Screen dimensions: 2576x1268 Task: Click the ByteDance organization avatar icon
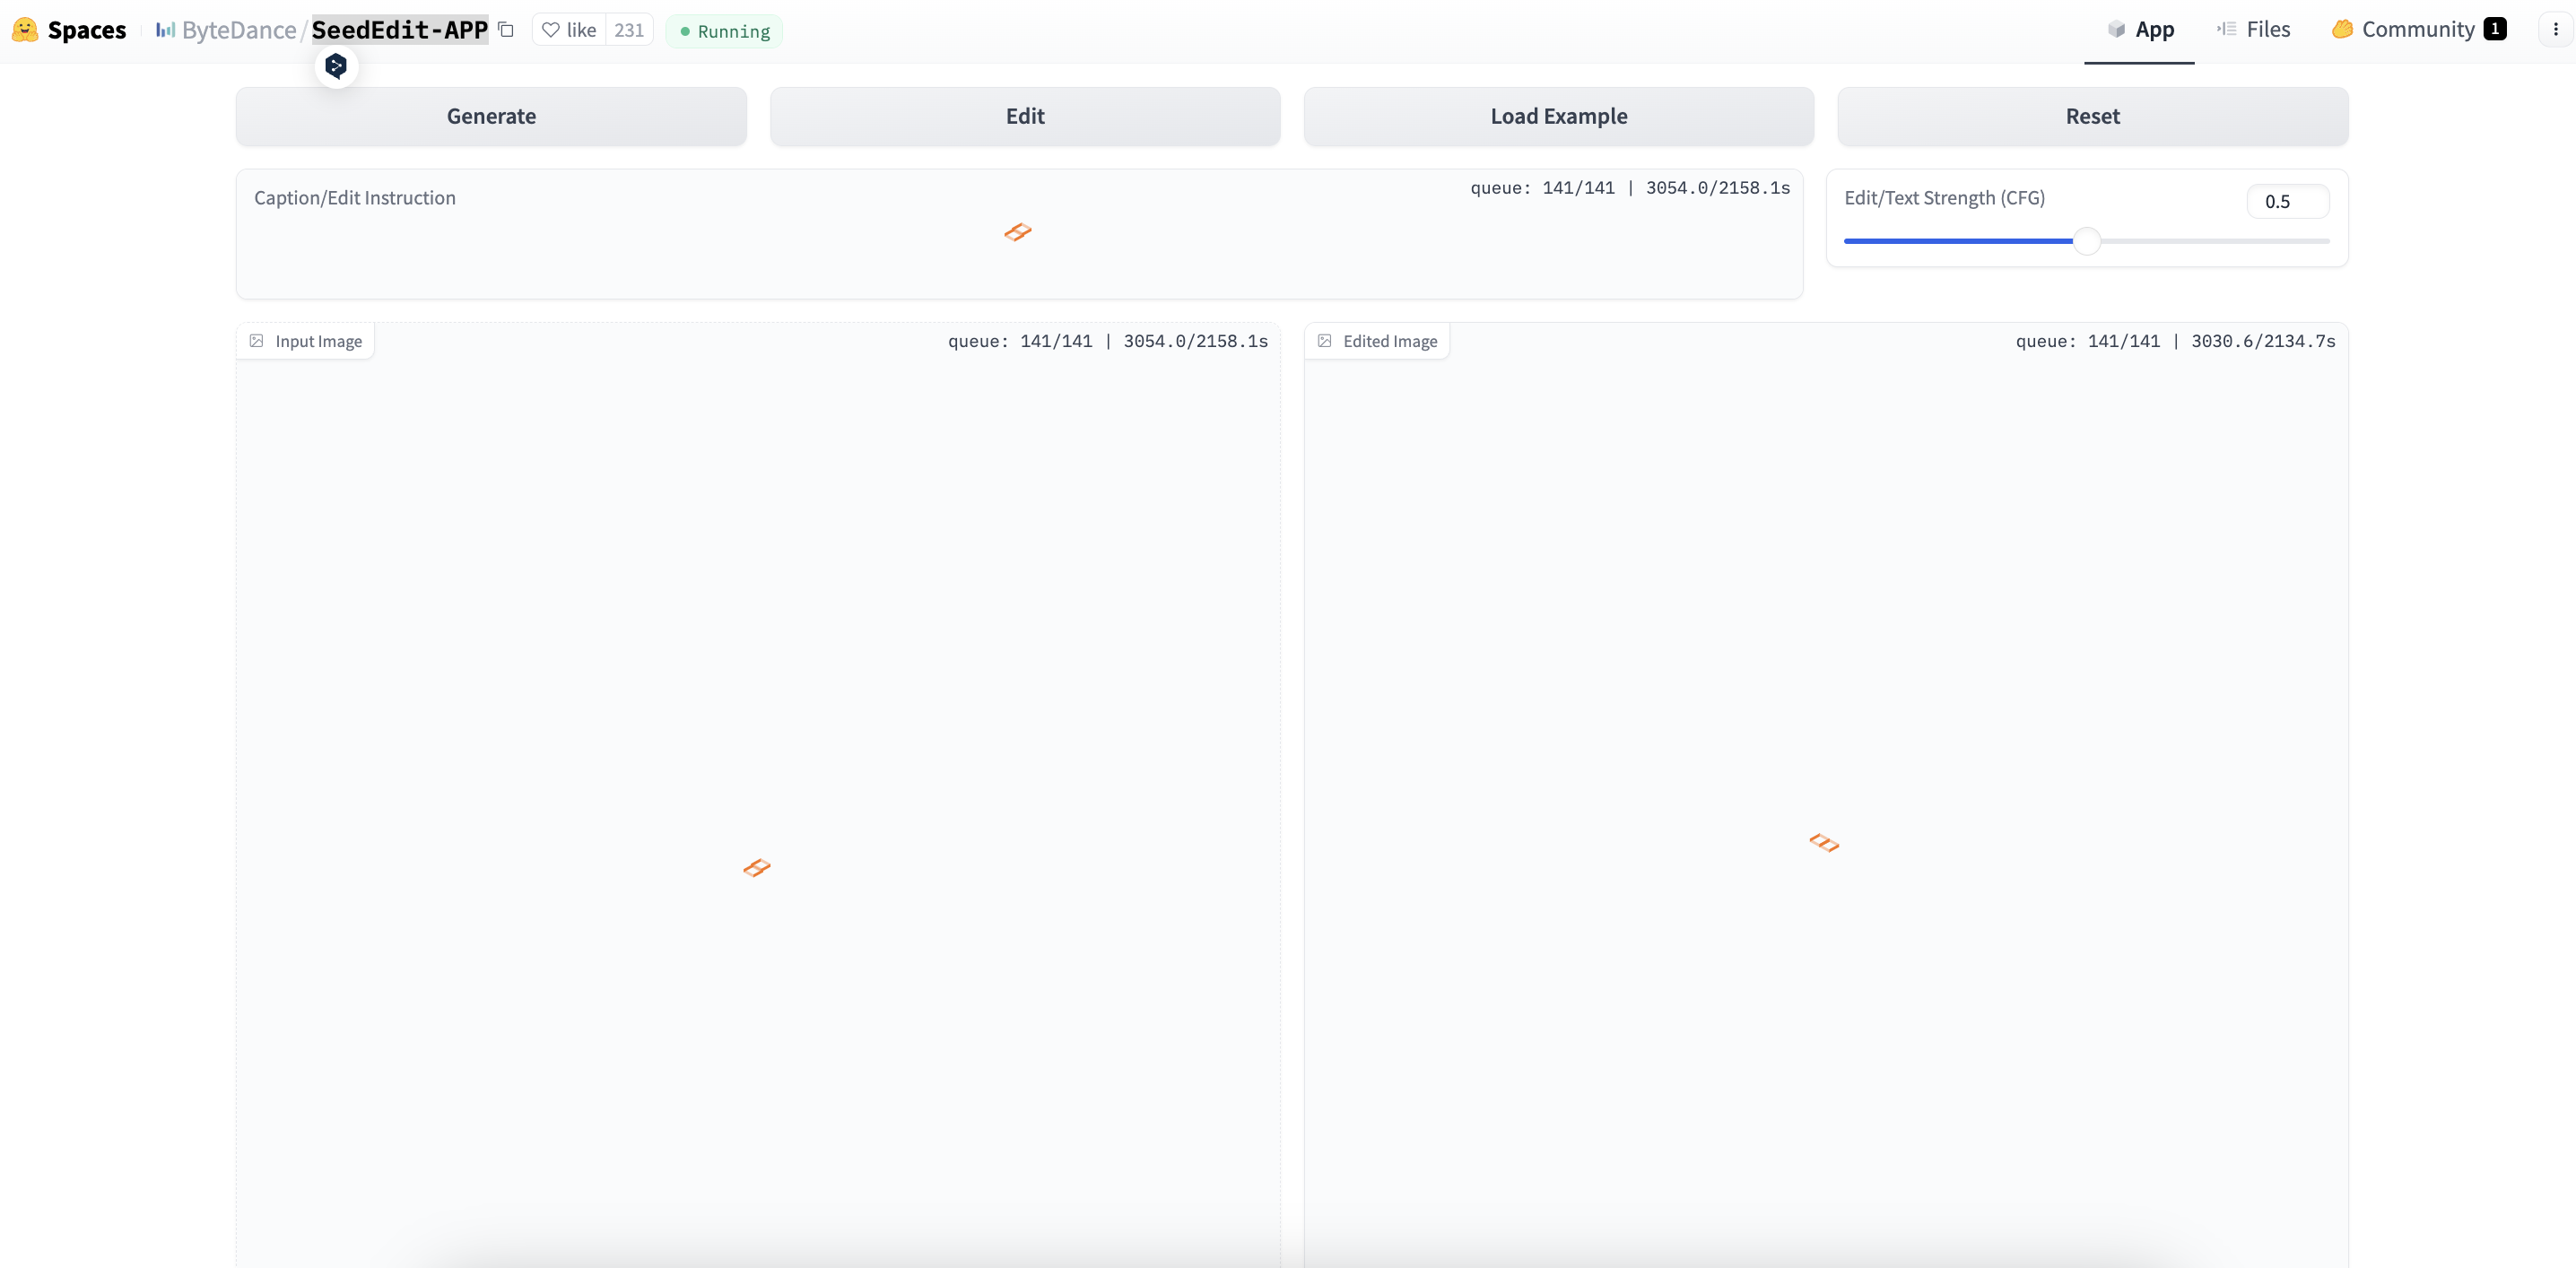(165, 30)
